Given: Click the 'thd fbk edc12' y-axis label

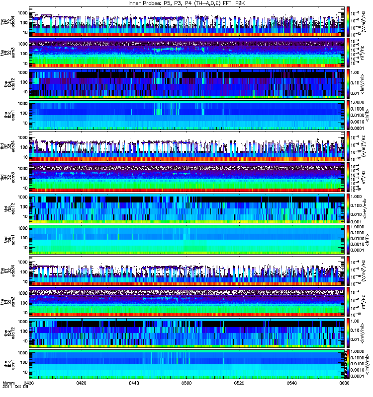Looking at the screenshot, I should [x=9, y=208].
